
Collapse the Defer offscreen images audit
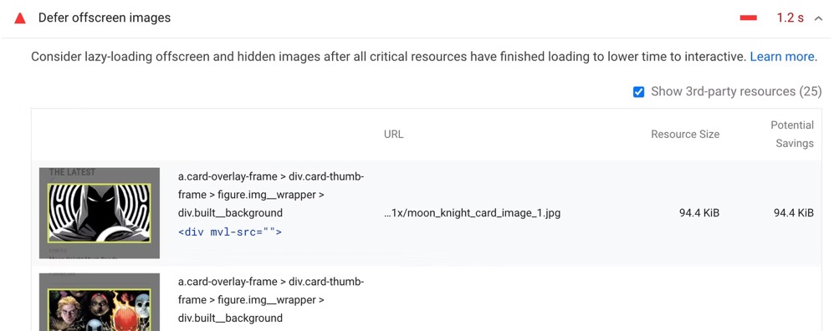818,18
